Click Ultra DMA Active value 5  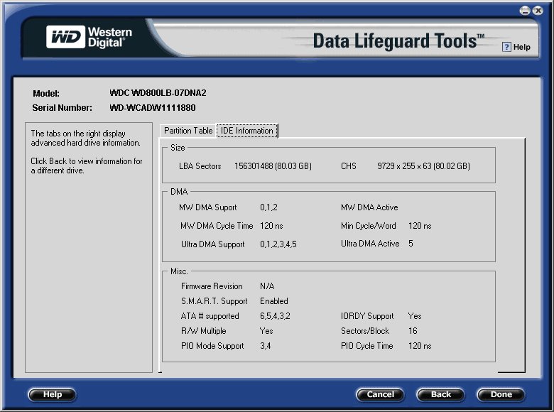411,244
